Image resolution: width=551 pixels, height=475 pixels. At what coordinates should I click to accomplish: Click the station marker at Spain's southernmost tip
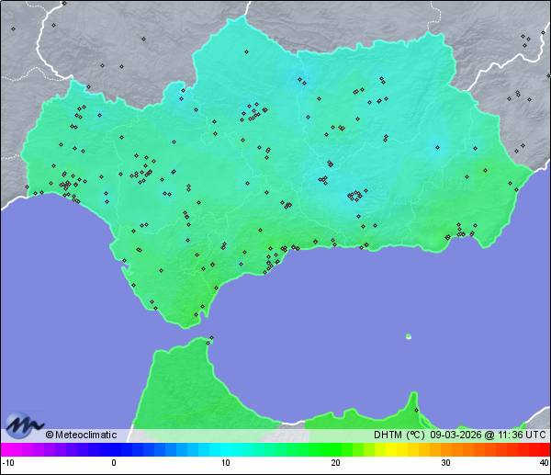[195, 315]
